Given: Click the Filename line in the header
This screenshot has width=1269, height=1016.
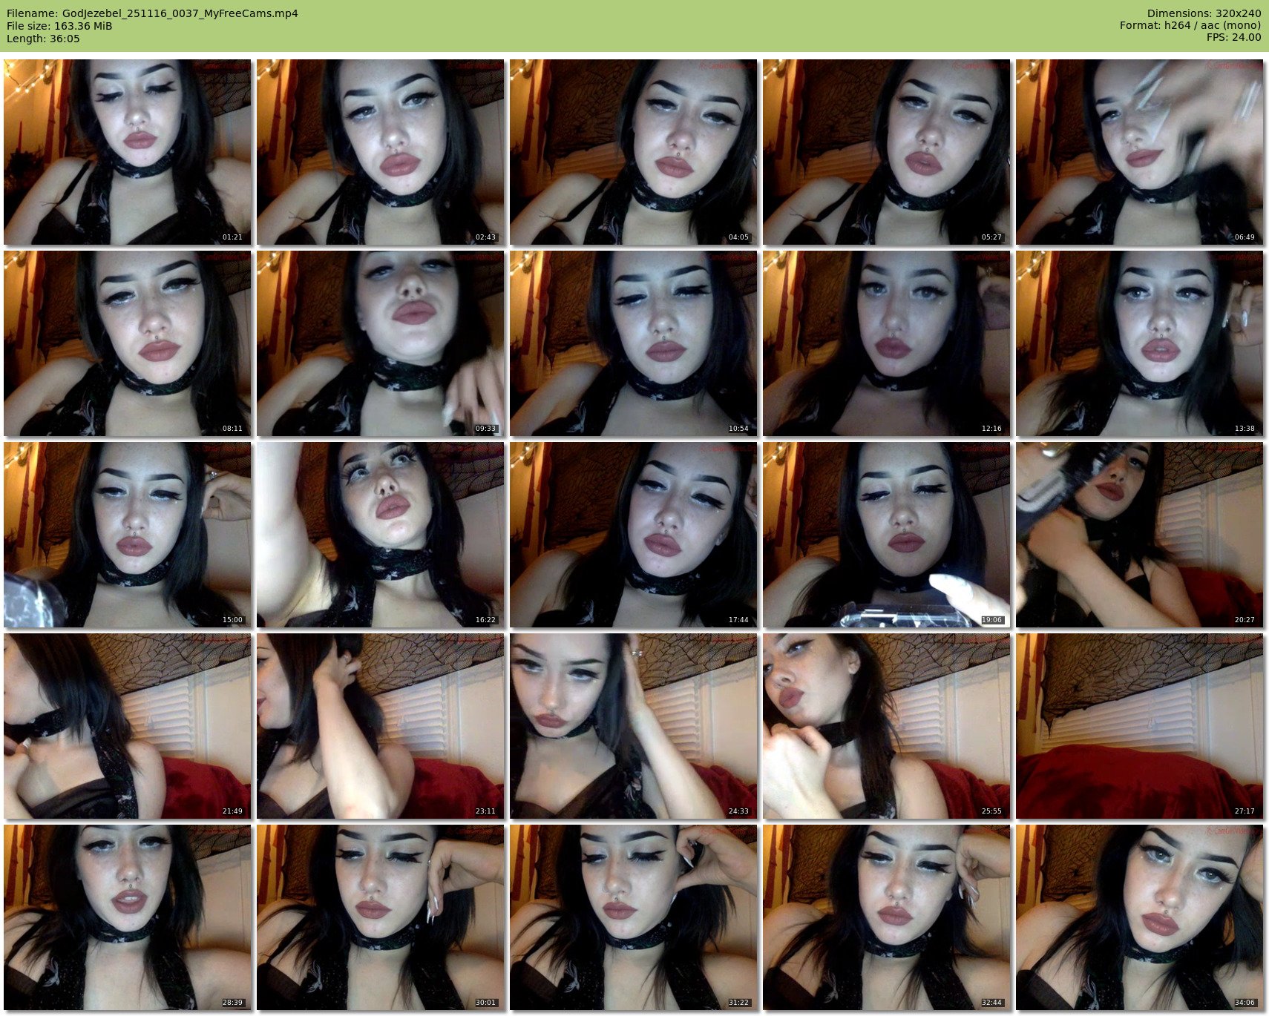Looking at the screenshot, I should 152,13.
